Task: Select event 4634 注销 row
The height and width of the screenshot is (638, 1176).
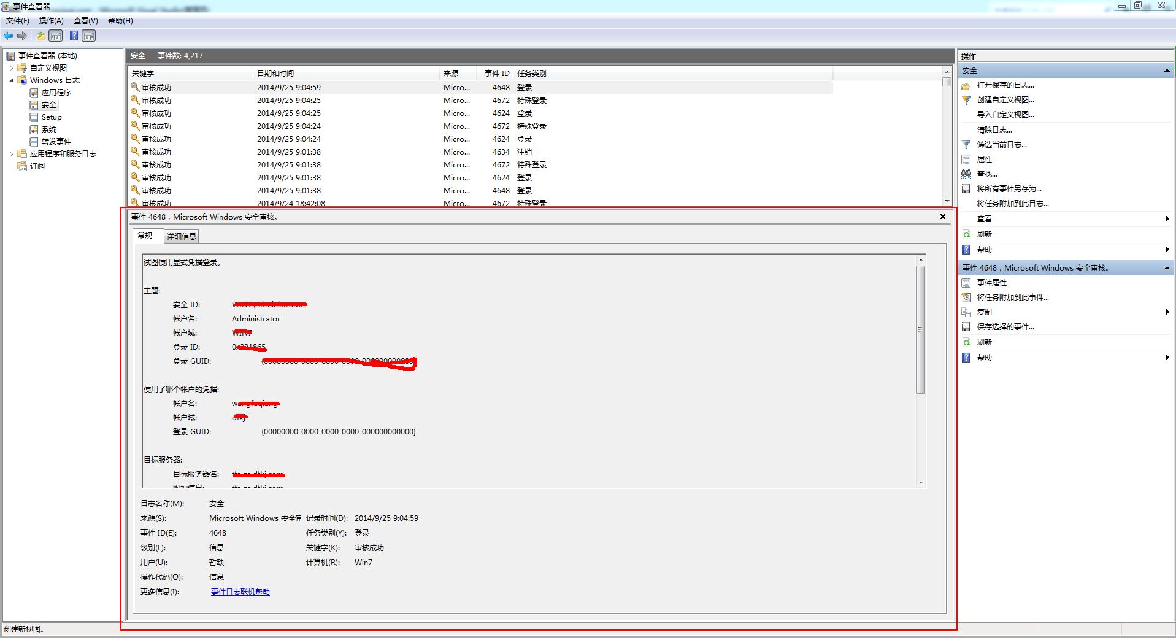Action: (x=480, y=152)
